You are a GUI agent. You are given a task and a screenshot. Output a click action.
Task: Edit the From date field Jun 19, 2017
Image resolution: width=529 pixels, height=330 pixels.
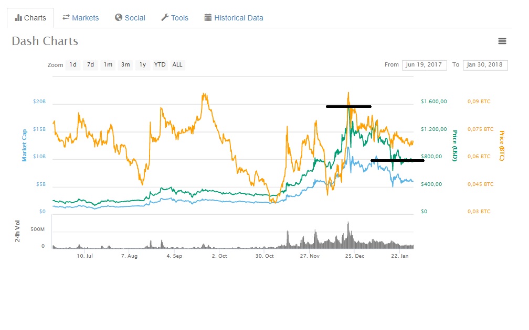[x=425, y=64]
